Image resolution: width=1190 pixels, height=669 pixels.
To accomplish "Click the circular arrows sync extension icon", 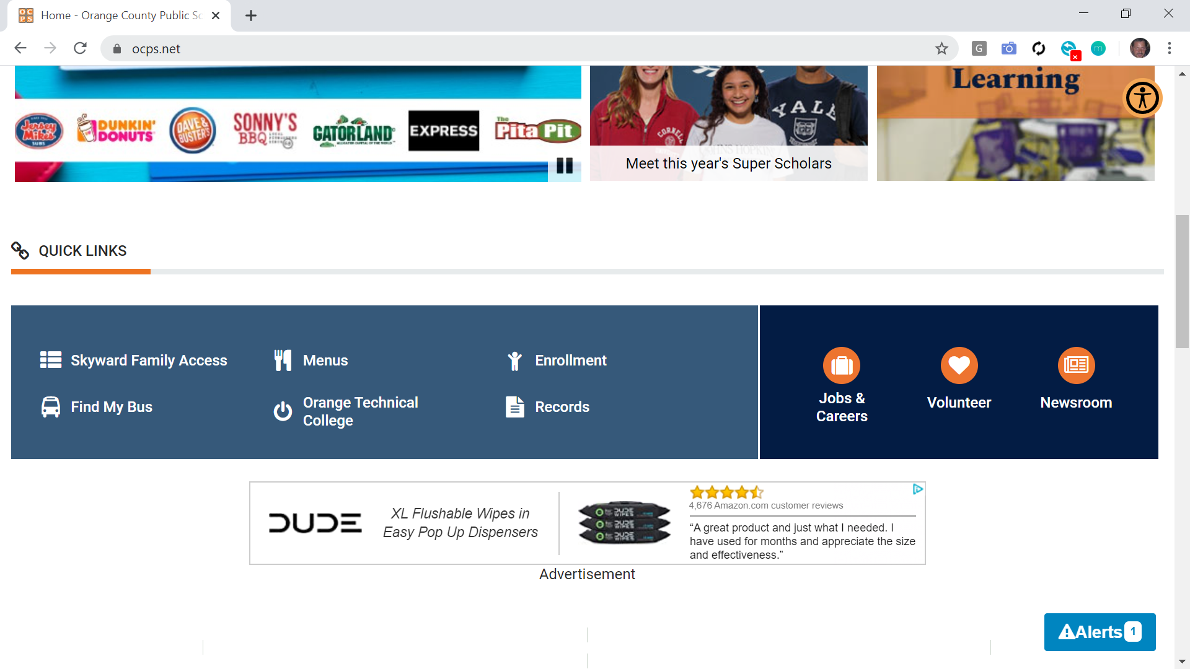I will [x=1039, y=48].
